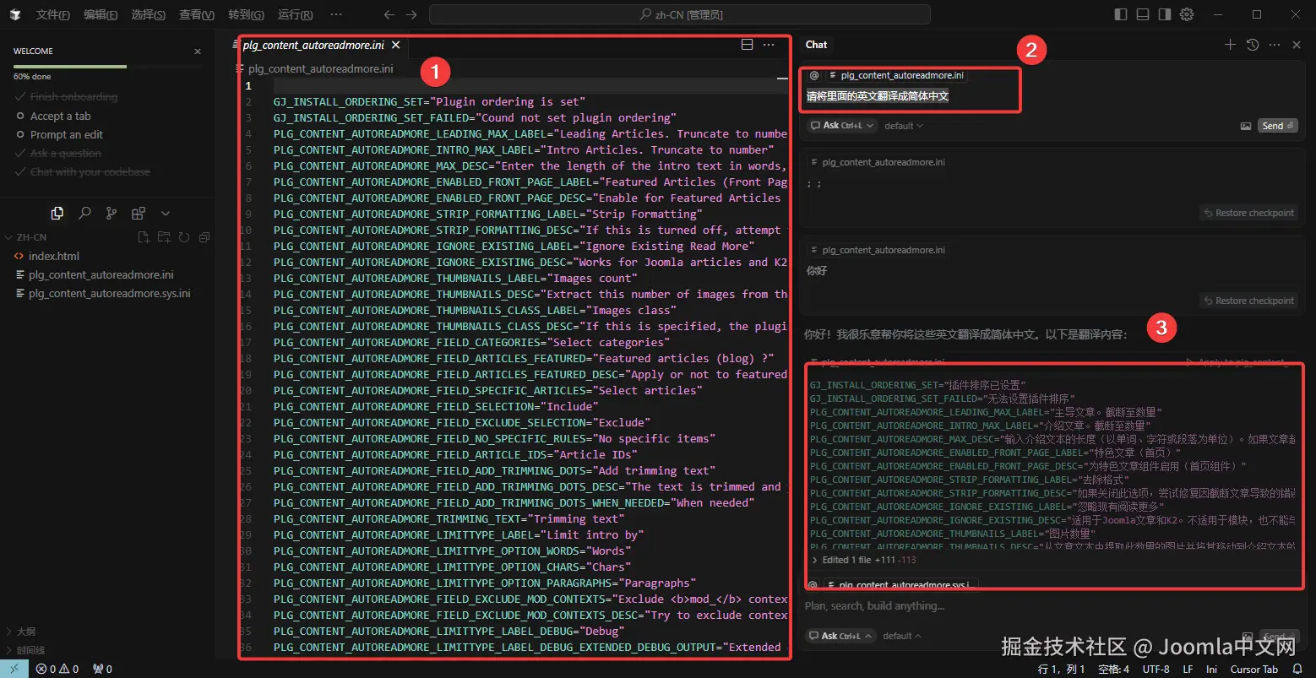
Task: Go forward with the right arrow in title bar
Action: [x=411, y=14]
